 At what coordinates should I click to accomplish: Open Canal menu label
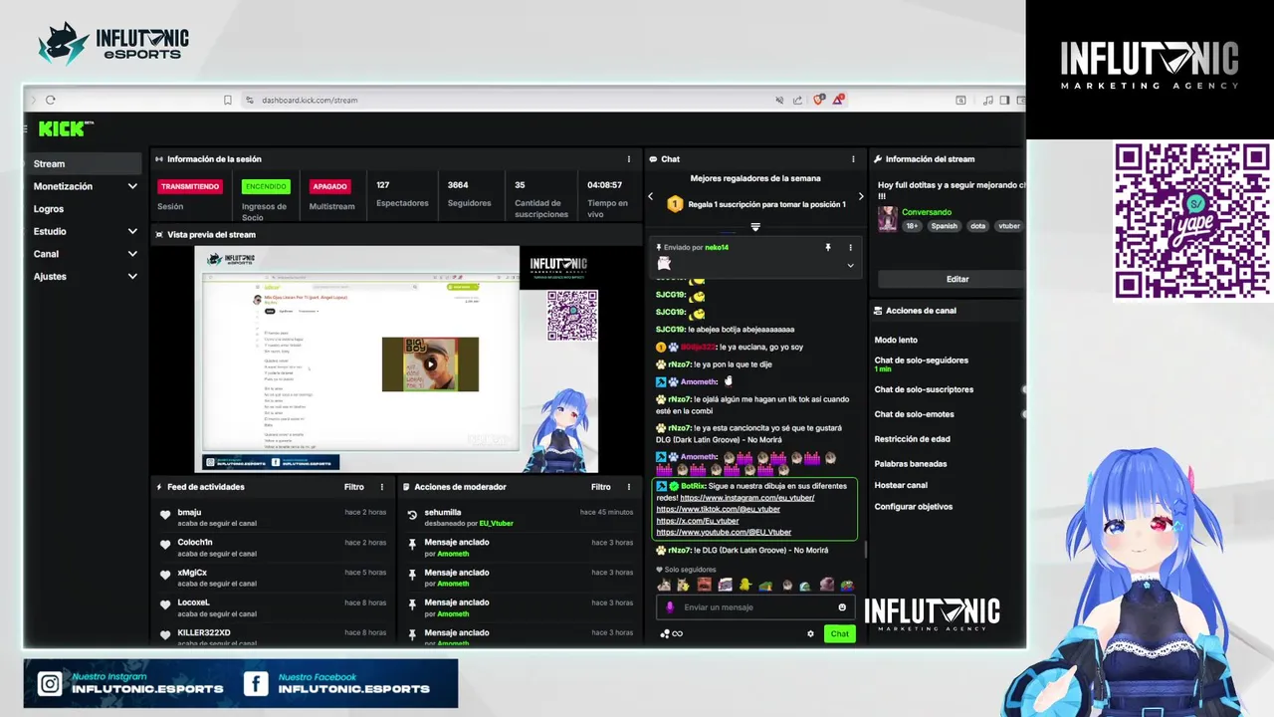tap(46, 254)
